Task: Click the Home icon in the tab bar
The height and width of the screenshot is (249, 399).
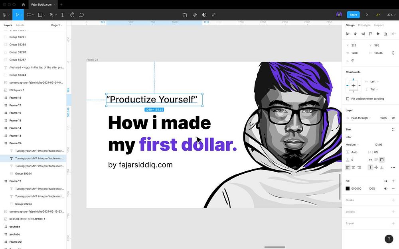Action: point(23,4)
